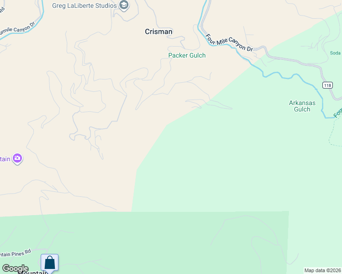342x274 pixels.
Task: Click the route 118 highway shield
Action: click(327, 85)
